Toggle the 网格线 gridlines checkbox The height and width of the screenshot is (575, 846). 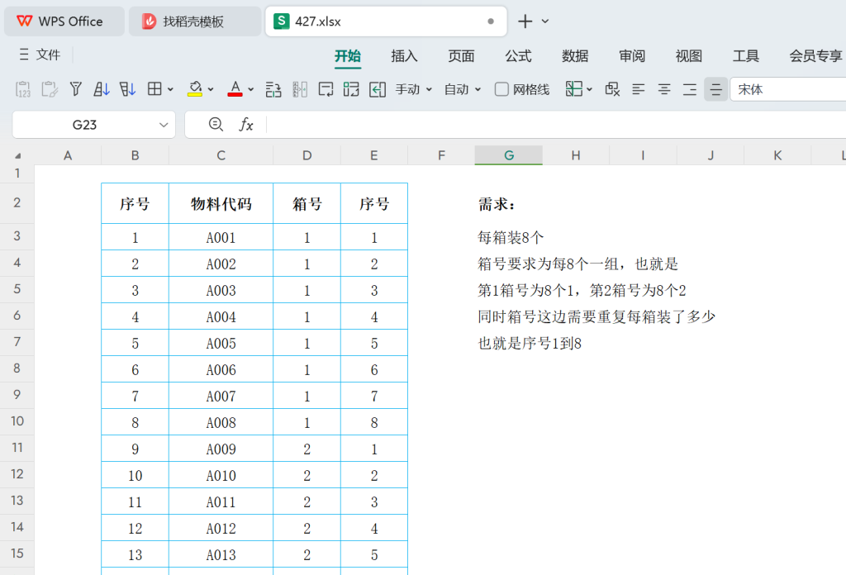tap(501, 89)
